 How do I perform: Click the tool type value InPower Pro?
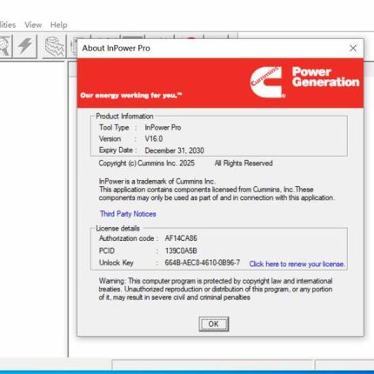(x=163, y=128)
